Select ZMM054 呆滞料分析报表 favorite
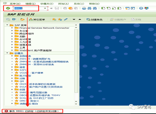156x114 pixels. pyautogui.click(x=37, y=64)
